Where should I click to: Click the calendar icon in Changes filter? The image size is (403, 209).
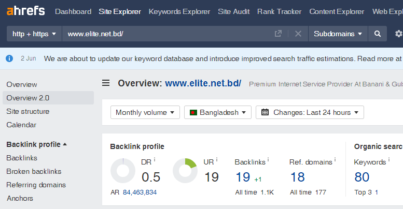(265, 112)
